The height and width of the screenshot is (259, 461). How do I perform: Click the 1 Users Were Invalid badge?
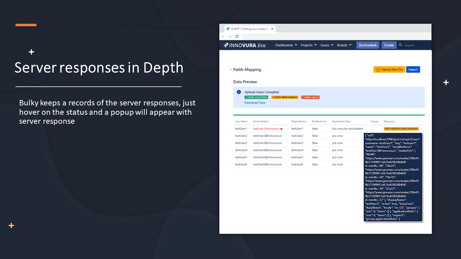click(x=285, y=97)
